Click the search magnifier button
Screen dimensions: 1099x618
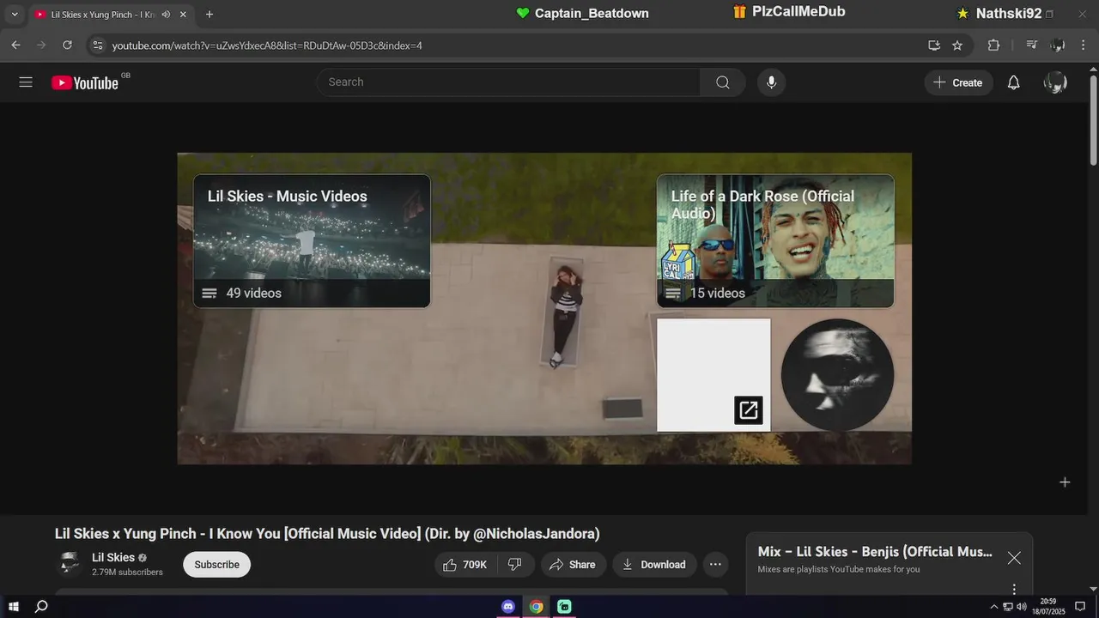[723, 82]
